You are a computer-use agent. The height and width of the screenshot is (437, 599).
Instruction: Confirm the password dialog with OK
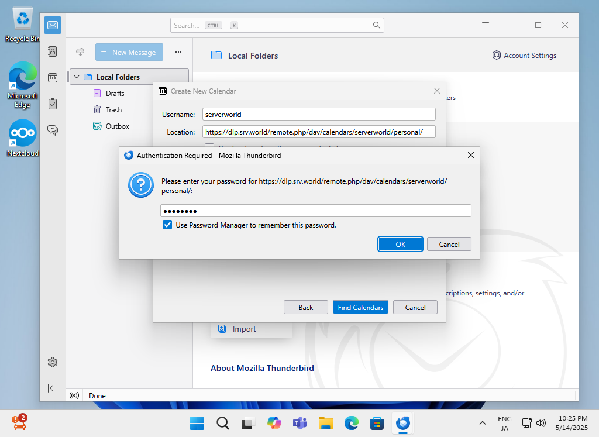click(x=400, y=244)
